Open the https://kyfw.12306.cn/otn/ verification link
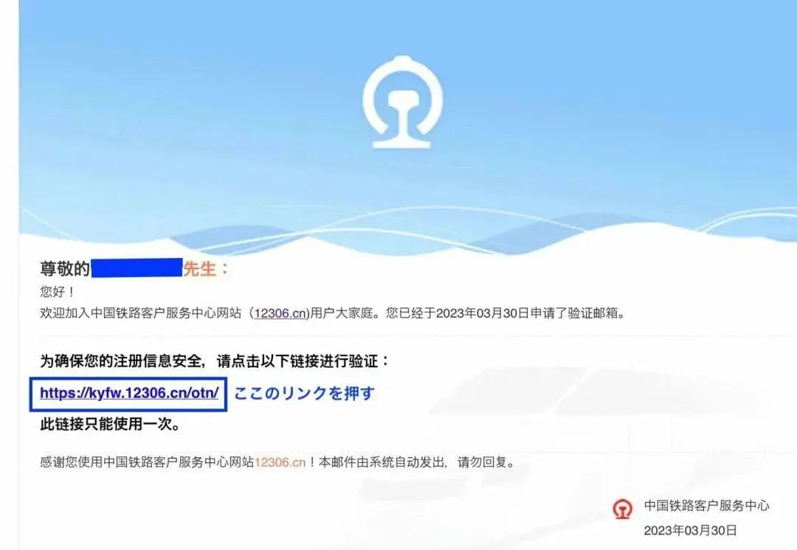797x550 pixels. tap(129, 392)
